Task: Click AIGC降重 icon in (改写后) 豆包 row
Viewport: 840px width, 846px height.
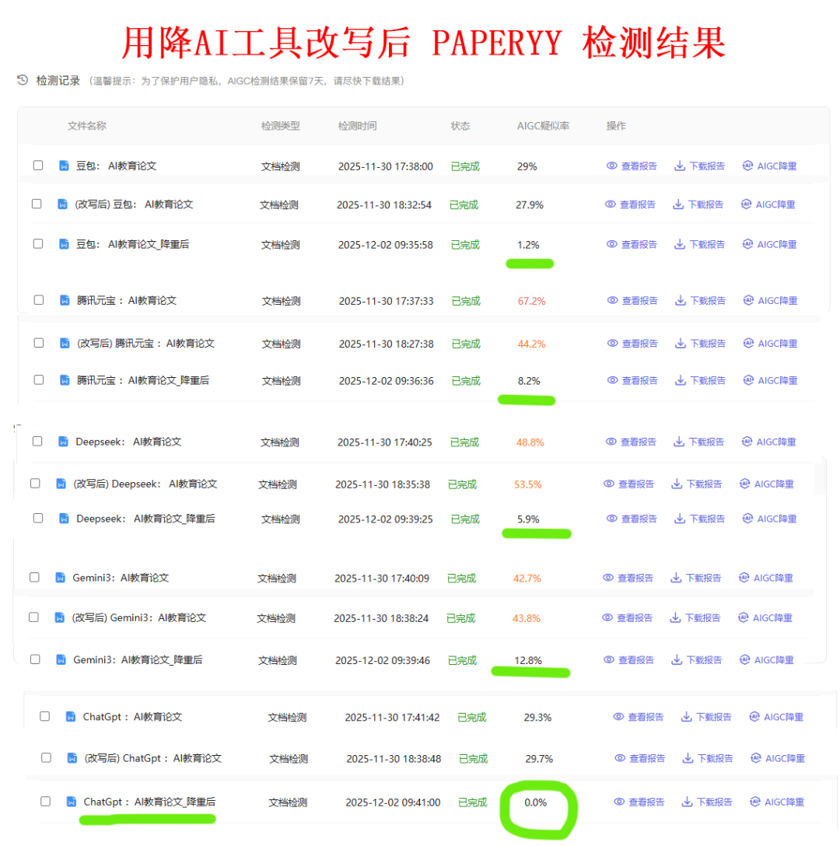Action: coord(746,205)
